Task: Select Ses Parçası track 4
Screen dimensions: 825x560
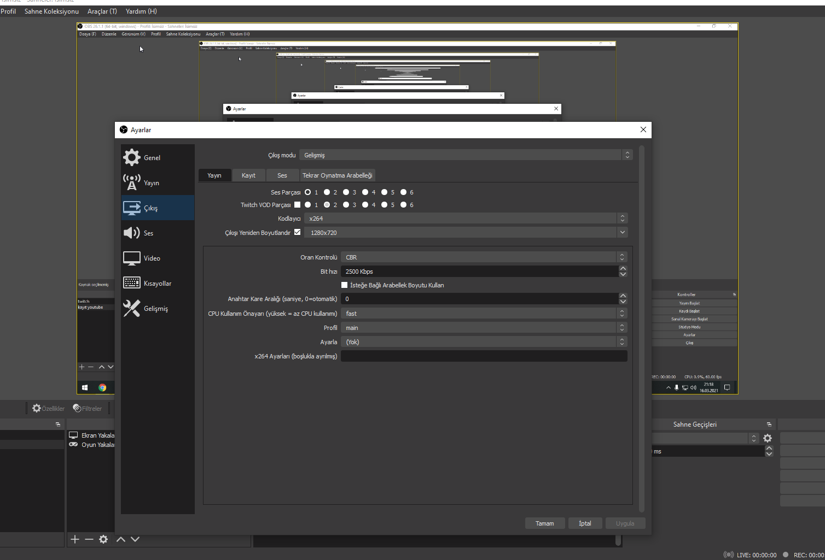Action: click(x=365, y=192)
